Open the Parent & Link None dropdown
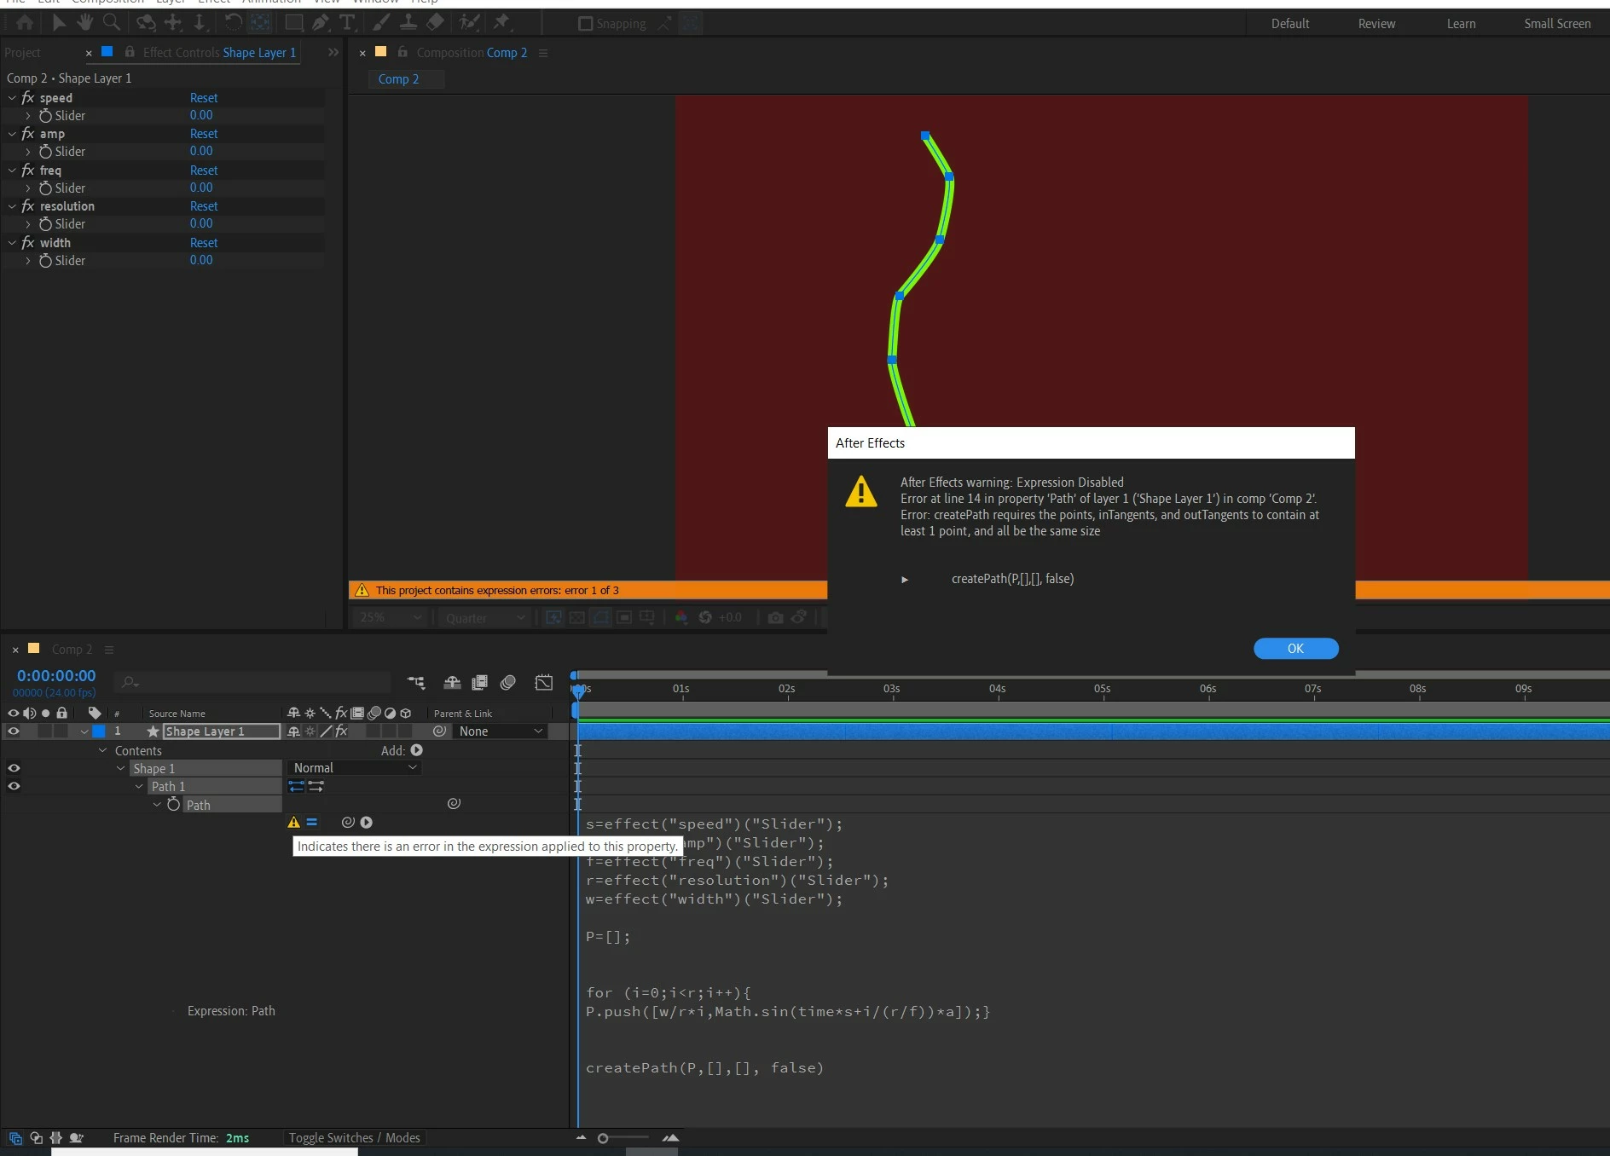This screenshot has width=1610, height=1156. coord(501,731)
